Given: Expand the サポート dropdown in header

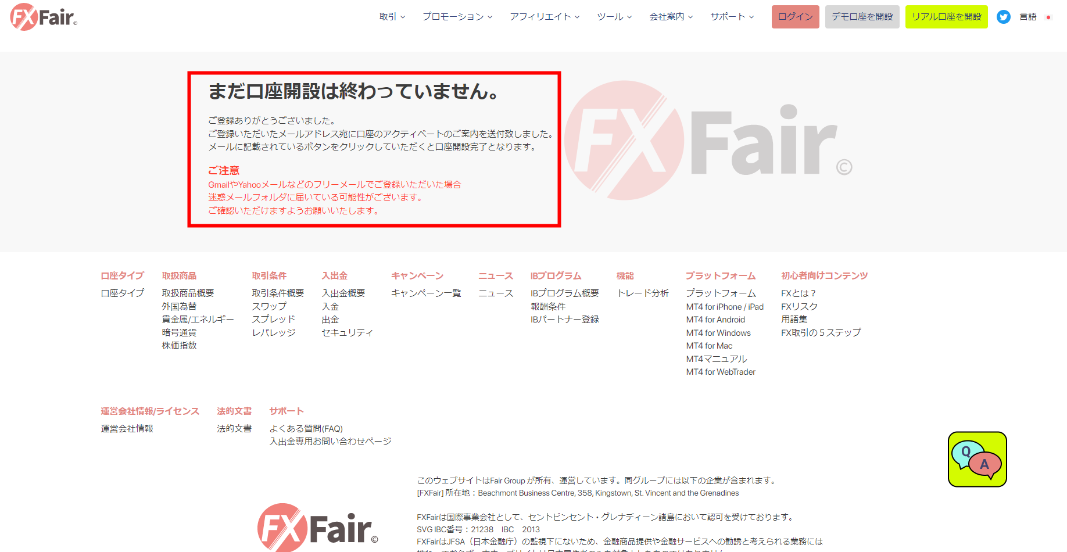Looking at the screenshot, I should point(732,17).
